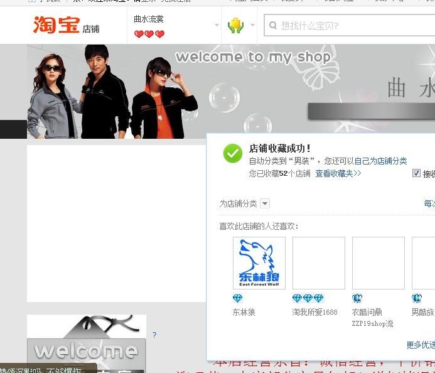Screen dimensions: 435x373
Task: Open the 更多优选 link
Action: [x=421, y=345]
